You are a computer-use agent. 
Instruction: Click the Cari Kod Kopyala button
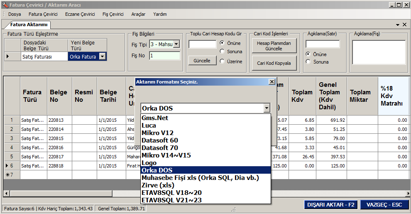point(274,63)
